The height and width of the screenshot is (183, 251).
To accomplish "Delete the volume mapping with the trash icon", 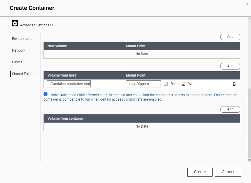I will (x=234, y=84).
